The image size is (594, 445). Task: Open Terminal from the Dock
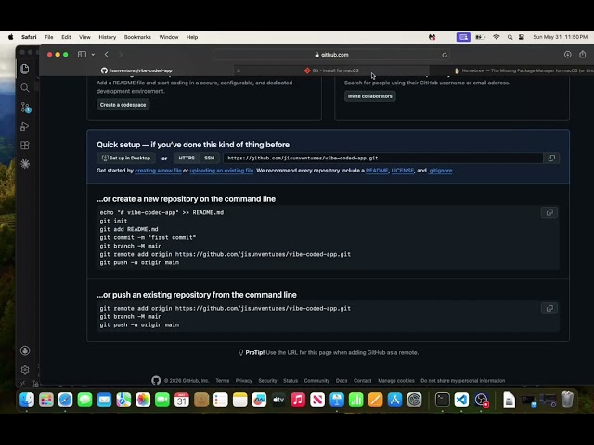442,400
